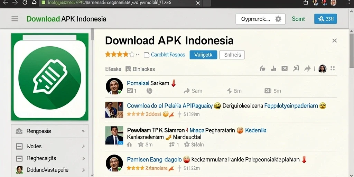Click the gear icon beside $Naln
Screen dimensions: 354x177
click(x=187, y=145)
